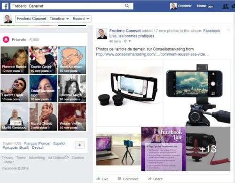Open the phone rig with lenses photo

pyautogui.click(x=130, y=93)
